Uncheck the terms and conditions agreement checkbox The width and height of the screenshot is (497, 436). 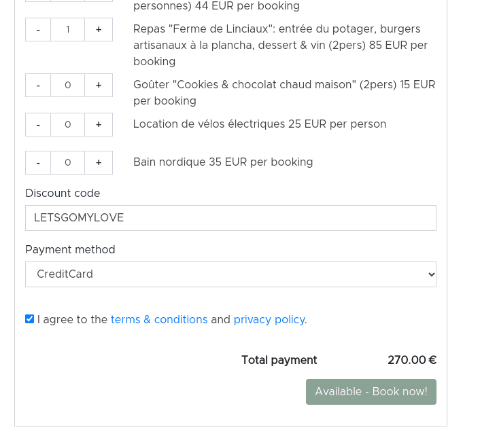tap(29, 319)
